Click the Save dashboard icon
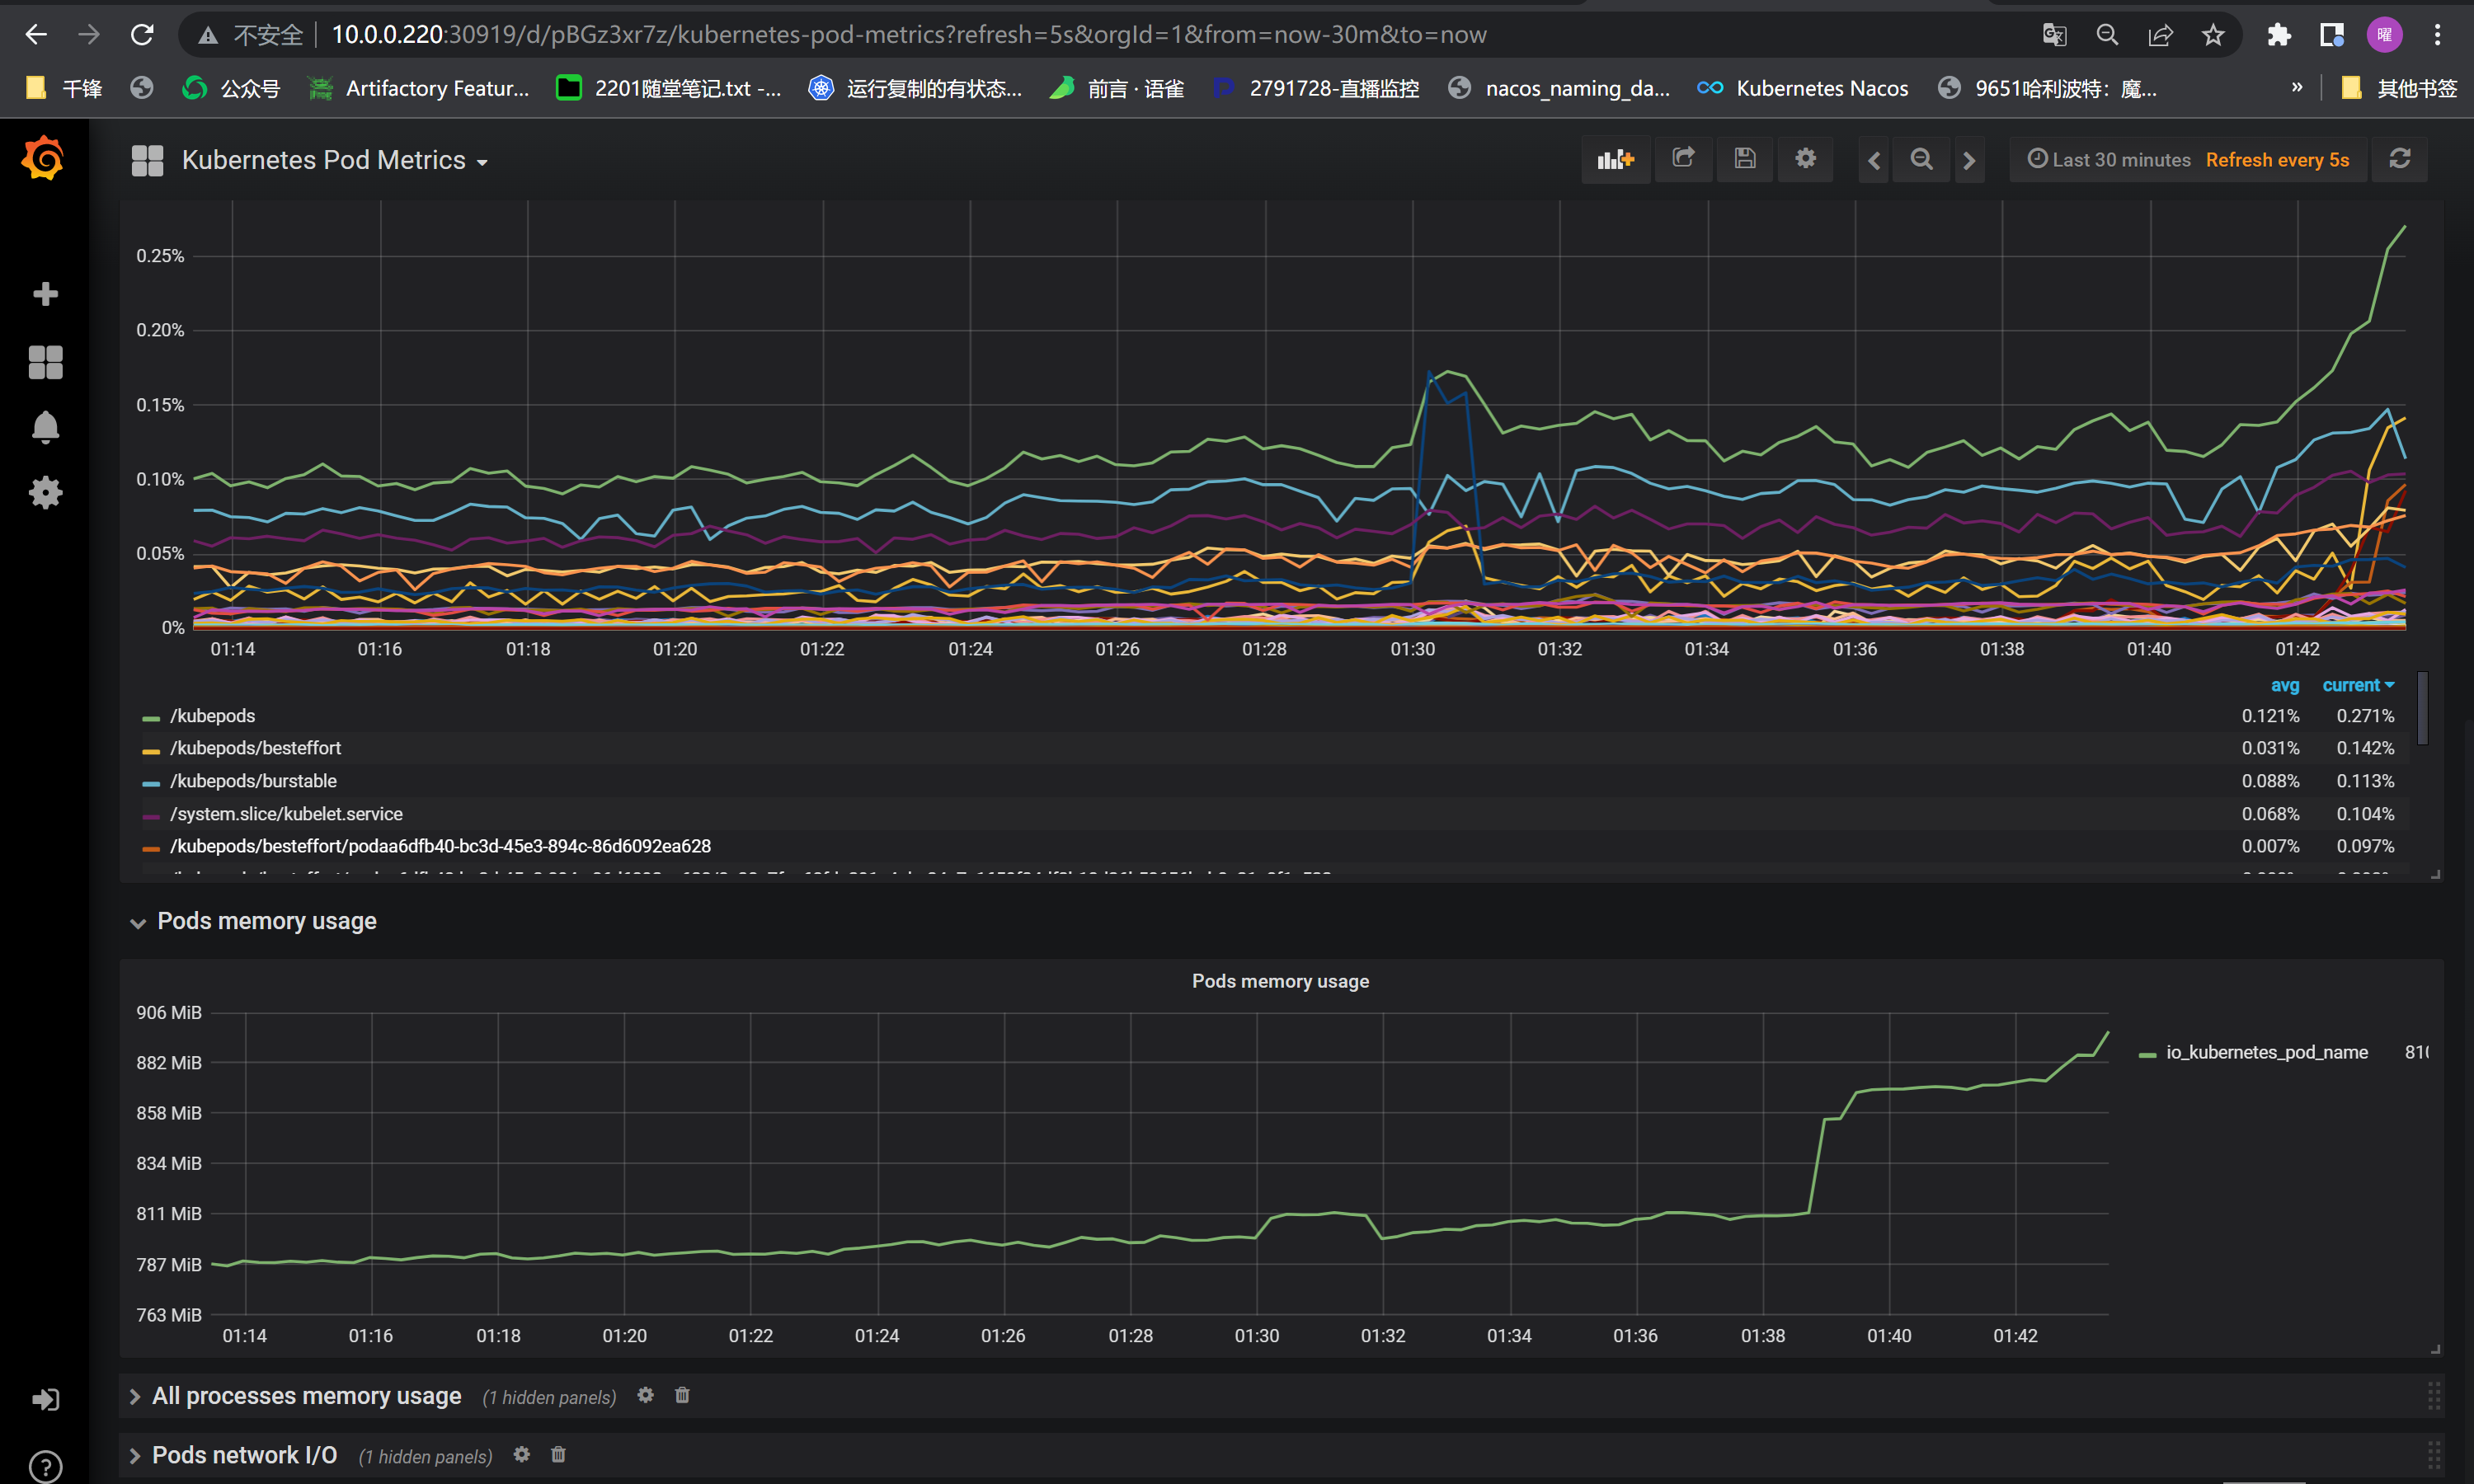Viewport: 2474px width, 1484px height. point(1745,159)
